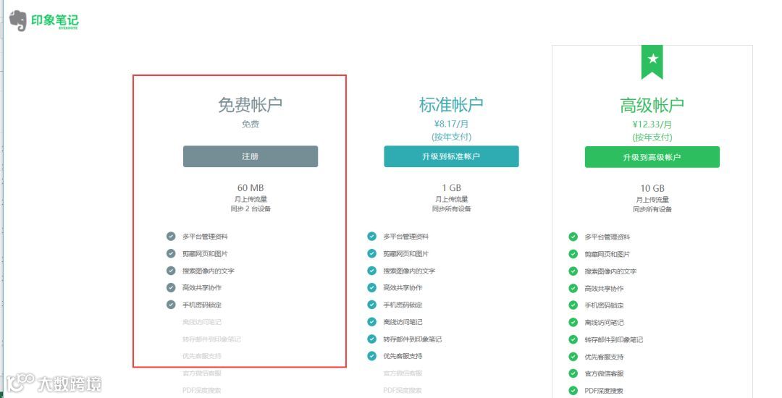The image size is (782, 398).
Task: Select the 高级帐户 plan heading
Action: (652, 105)
